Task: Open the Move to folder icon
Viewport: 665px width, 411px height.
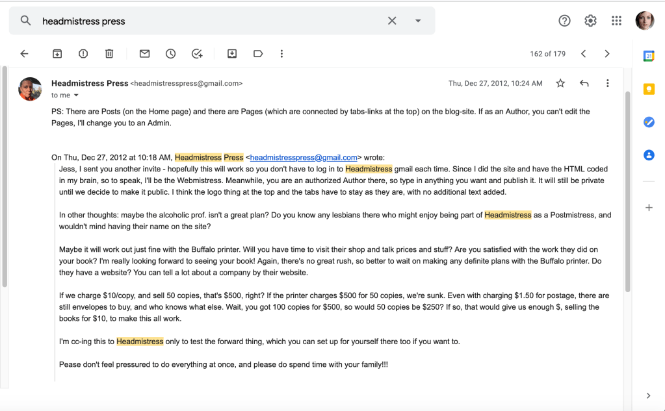Action: pyautogui.click(x=232, y=54)
